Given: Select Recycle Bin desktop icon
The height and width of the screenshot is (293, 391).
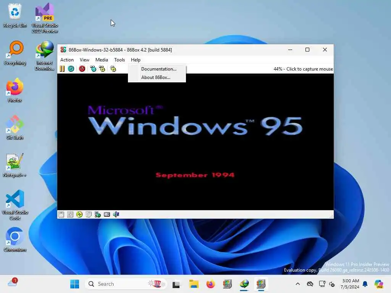Looking at the screenshot, I should tap(15, 15).
